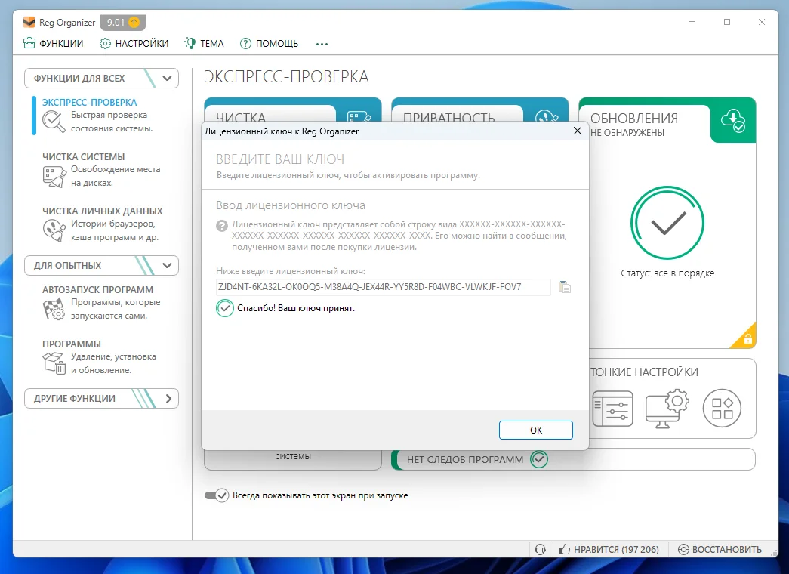This screenshot has height=574, width=789.
Task: Click the autostart checkered flag icon
Action: coord(54,309)
